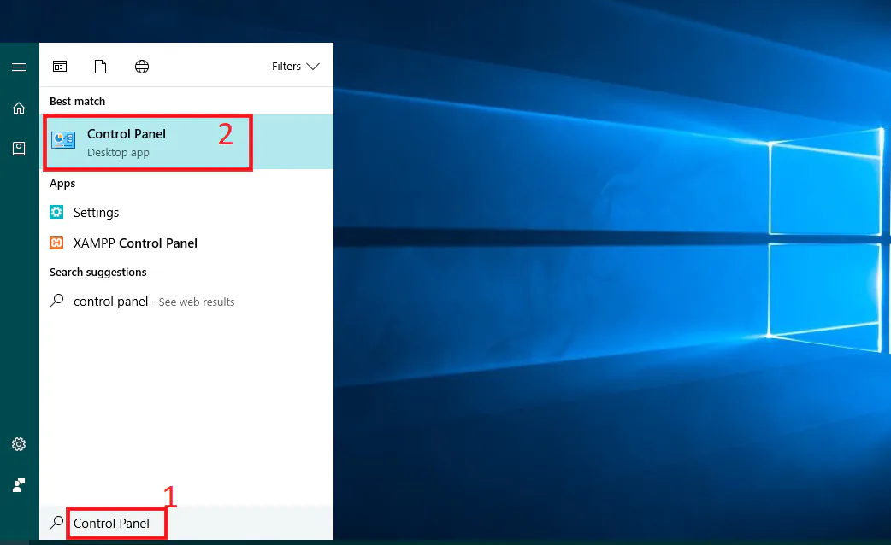Viewport: 891px width, 545px height.
Task: Launch XAMPP Control Panel result
Action: (186, 243)
